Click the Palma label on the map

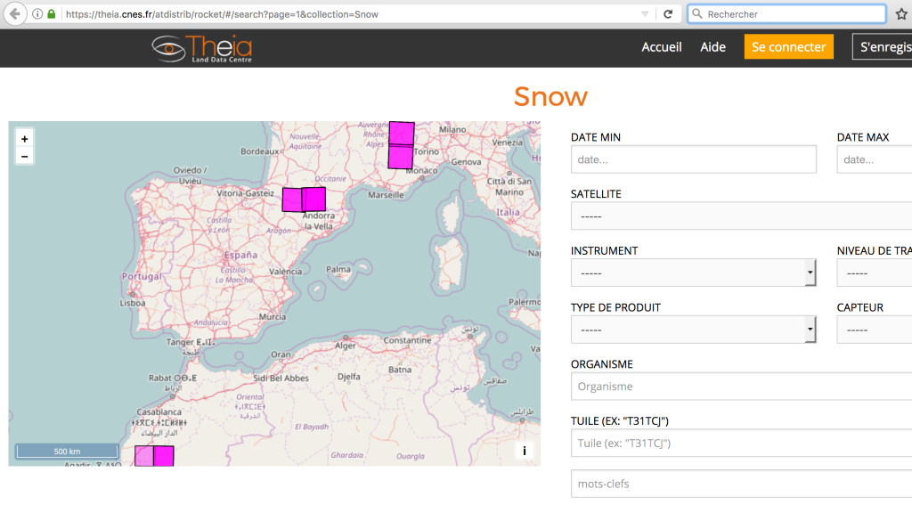[x=338, y=269]
